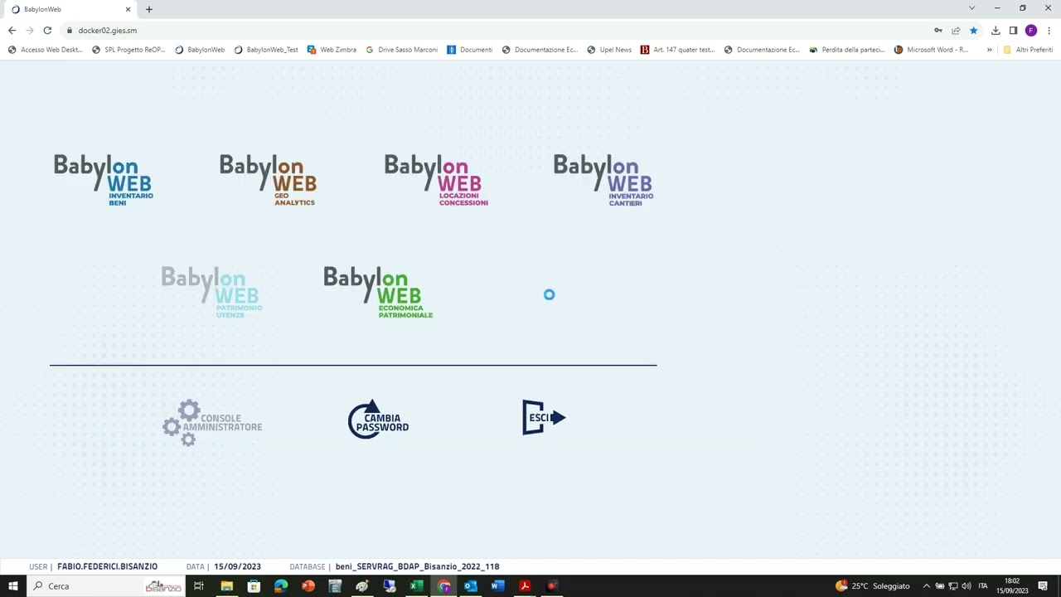Click ITA language indicator
The height and width of the screenshot is (597, 1061).
coord(983,586)
